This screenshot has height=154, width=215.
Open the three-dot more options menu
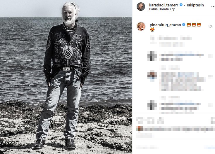(213, 6)
